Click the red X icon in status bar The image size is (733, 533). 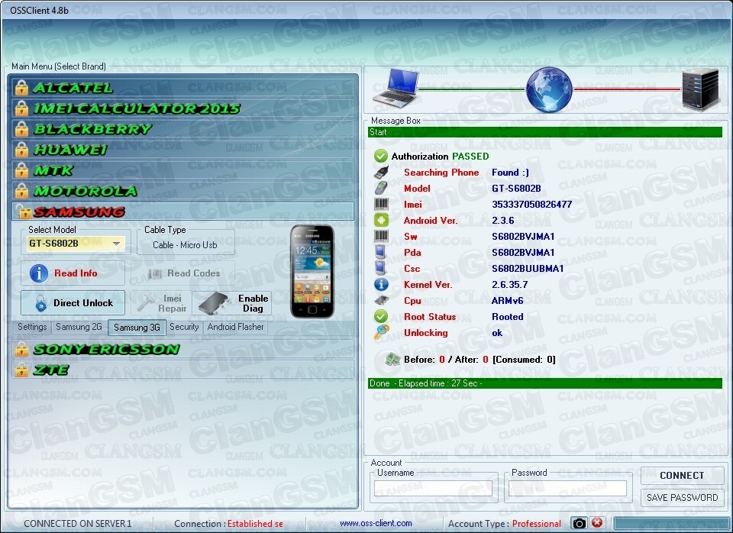597,523
